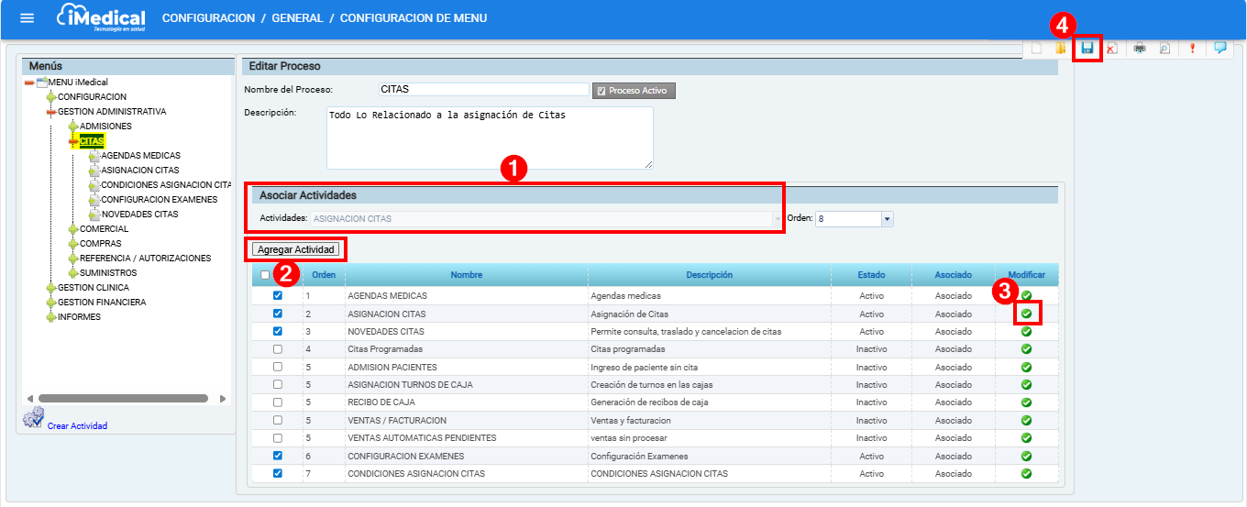Open the yellow folder toolbar icon
This screenshot has width=1247, height=507.
[1060, 49]
